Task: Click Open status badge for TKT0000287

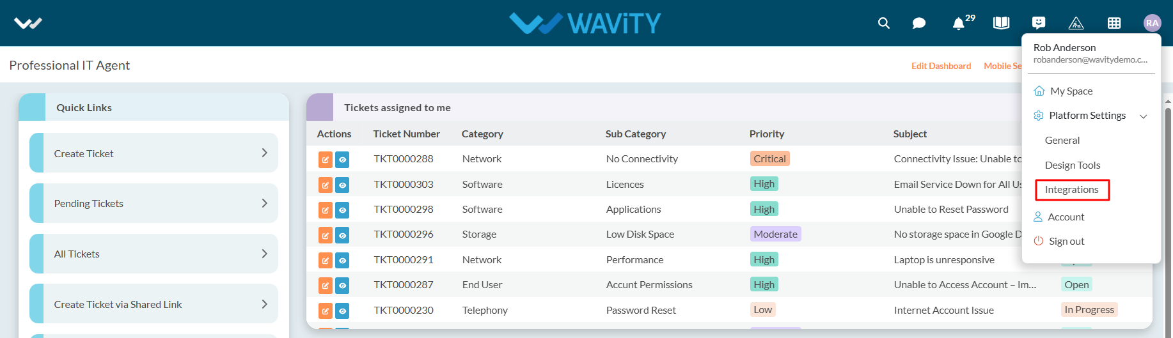Action: 1076,285
